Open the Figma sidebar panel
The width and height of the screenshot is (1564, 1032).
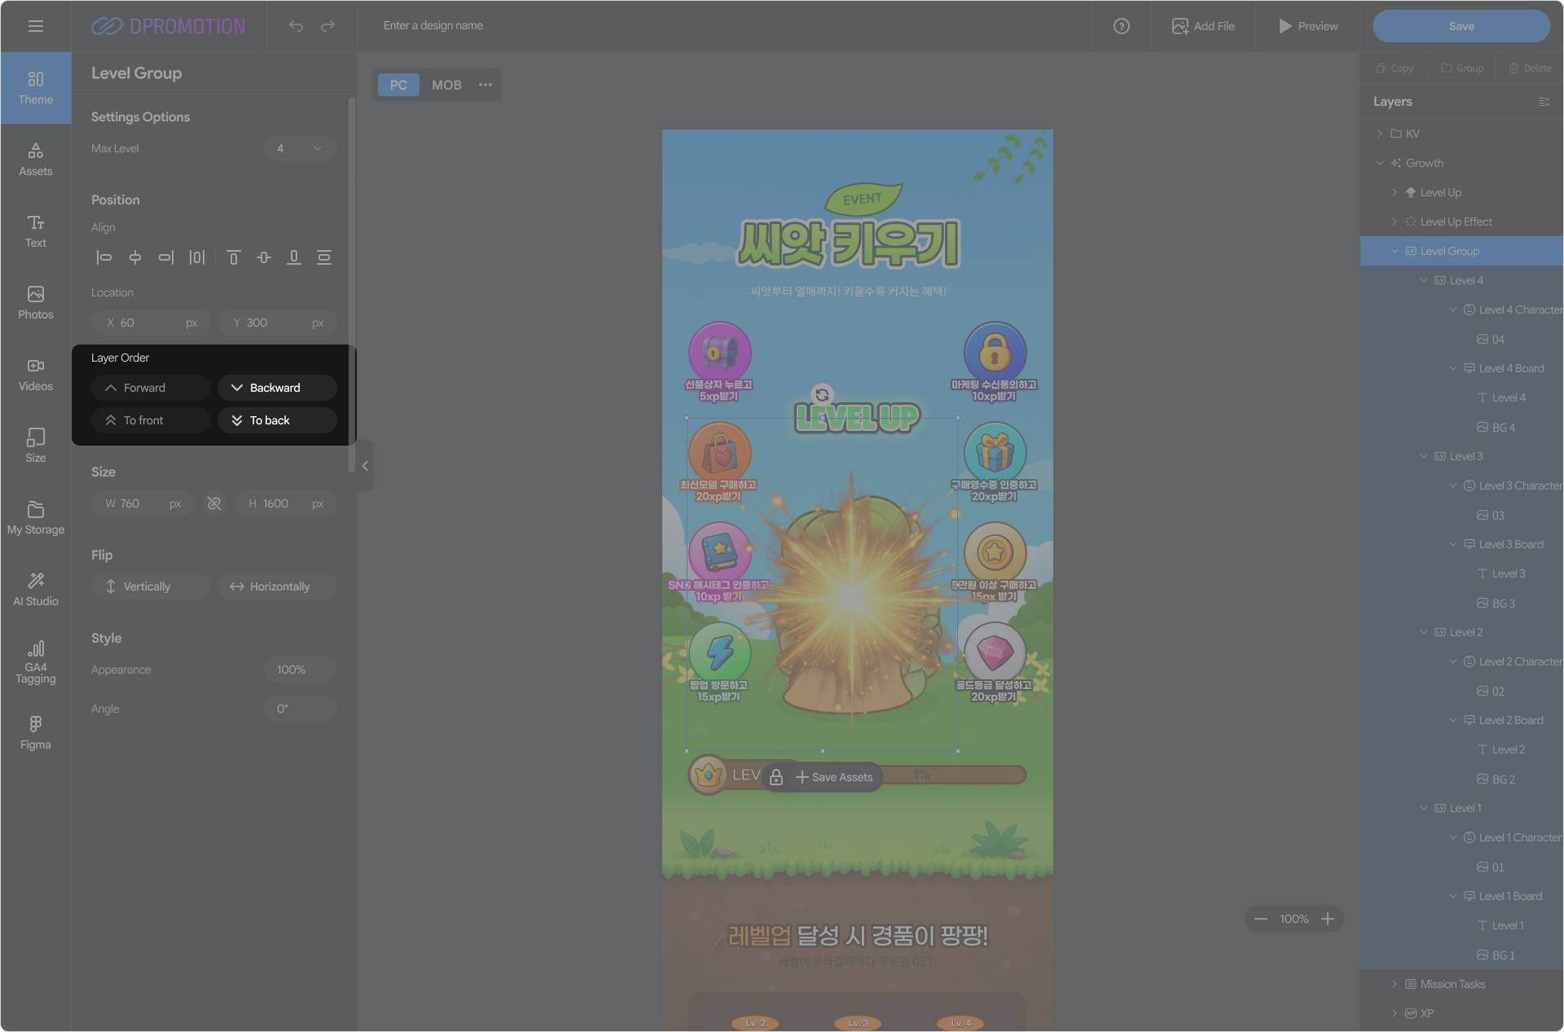pyautogui.click(x=36, y=733)
